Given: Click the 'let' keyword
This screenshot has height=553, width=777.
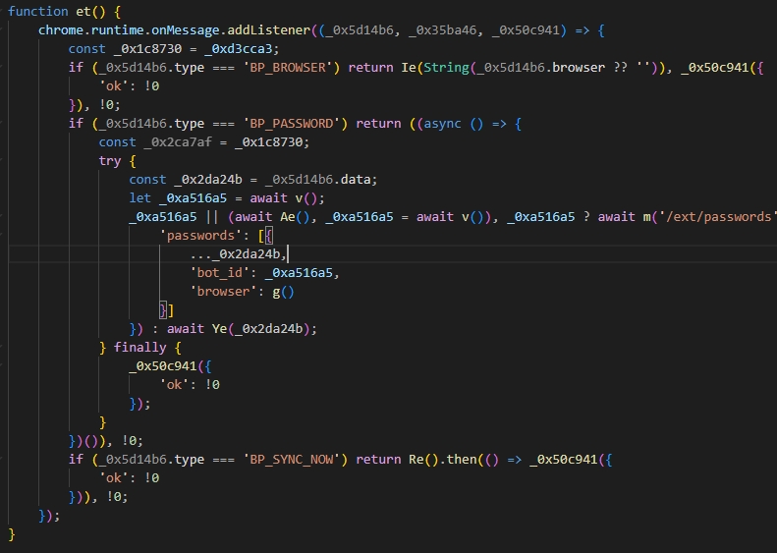Looking at the screenshot, I should point(140,198).
